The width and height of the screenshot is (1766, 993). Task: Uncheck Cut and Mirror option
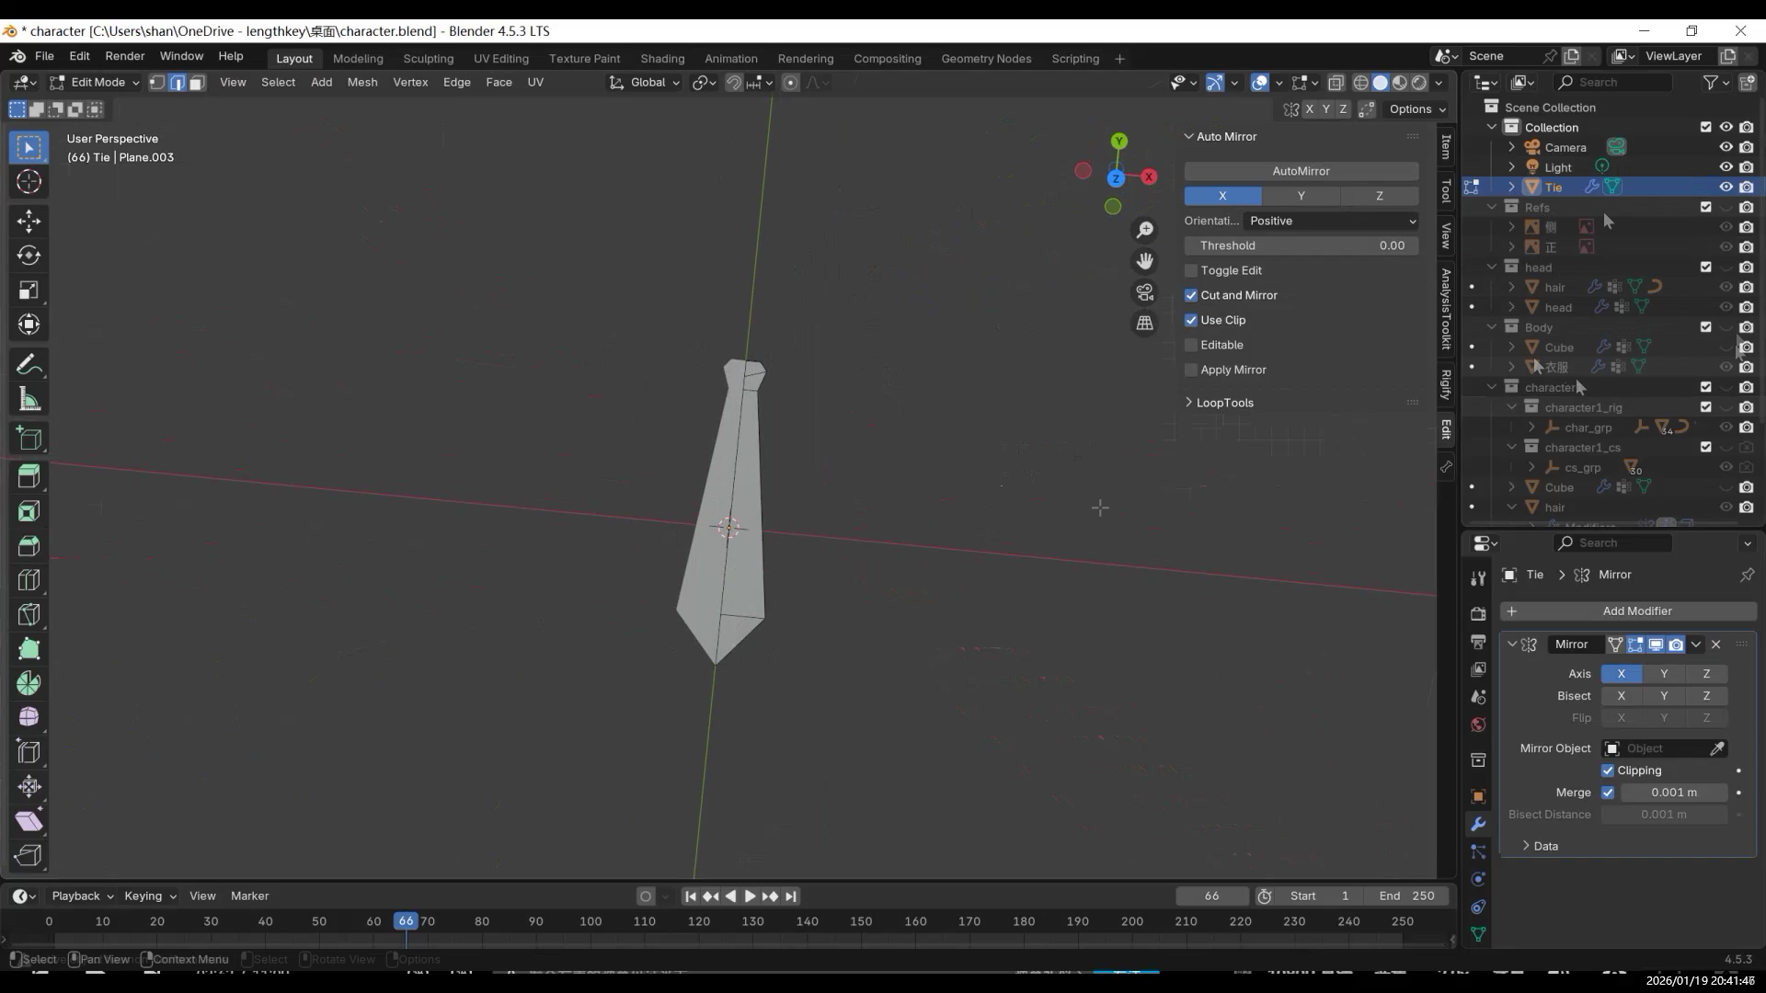coord(1191,295)
